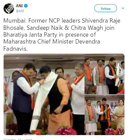Open the ANI display name link
This screenshot has width=130, height=140.
coord(19,6)
